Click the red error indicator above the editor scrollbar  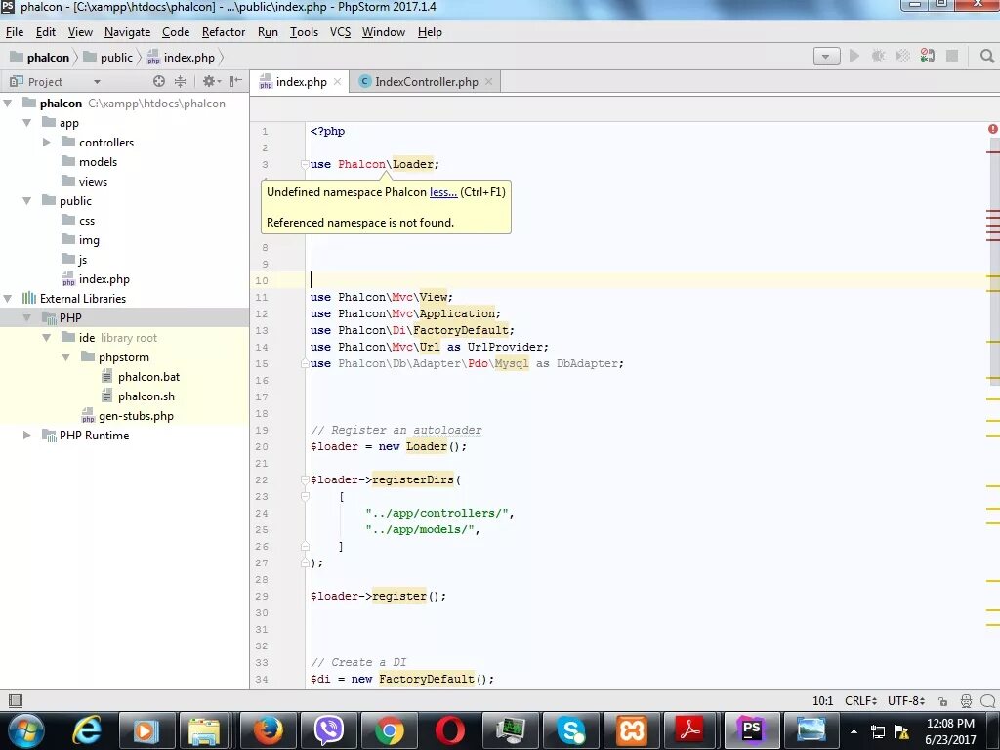[993, 129]
